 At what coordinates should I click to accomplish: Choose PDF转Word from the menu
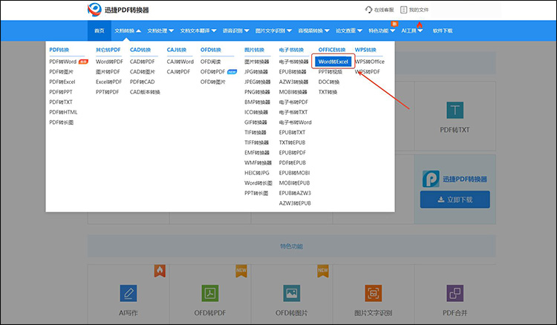tap(63, 62)
